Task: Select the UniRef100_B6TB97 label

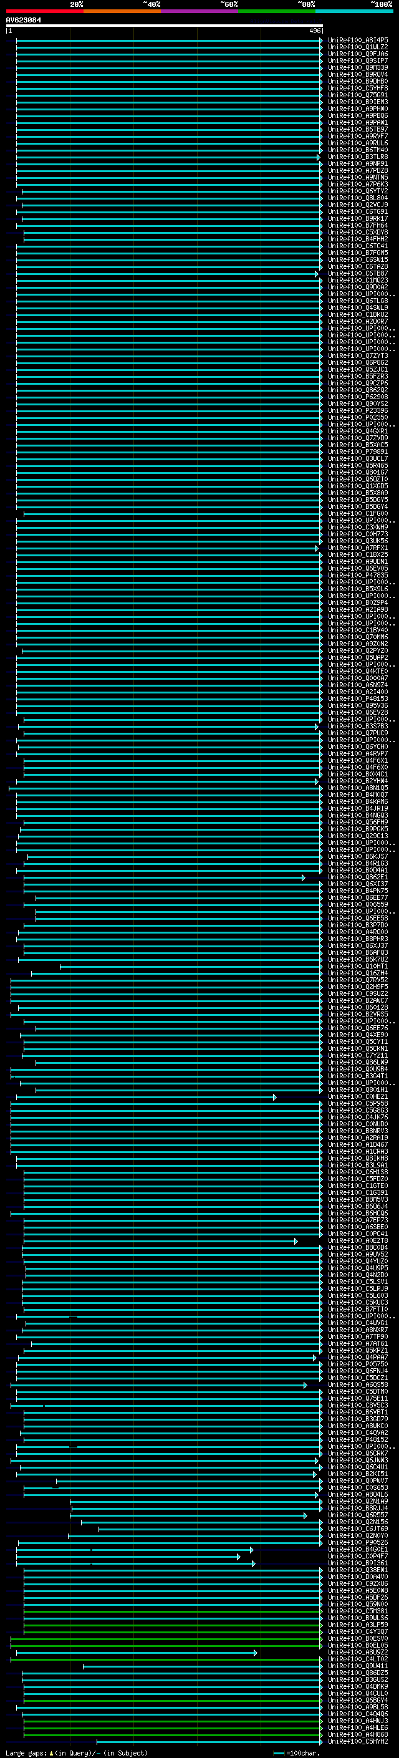Action: click(358, 129)
